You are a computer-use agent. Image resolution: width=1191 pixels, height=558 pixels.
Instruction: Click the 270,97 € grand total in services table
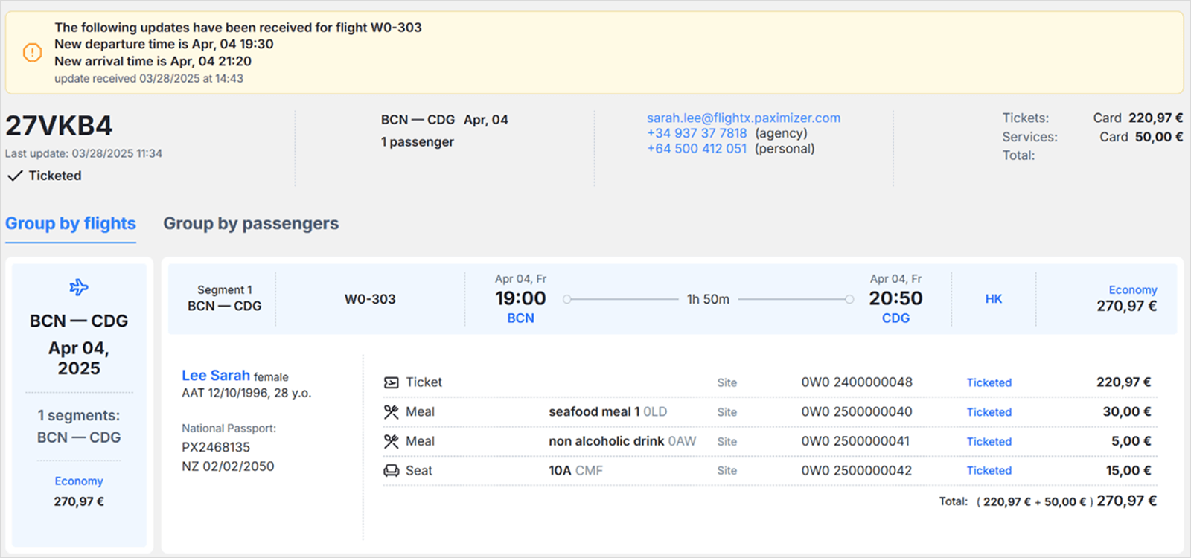click(x=1126, y=501)
